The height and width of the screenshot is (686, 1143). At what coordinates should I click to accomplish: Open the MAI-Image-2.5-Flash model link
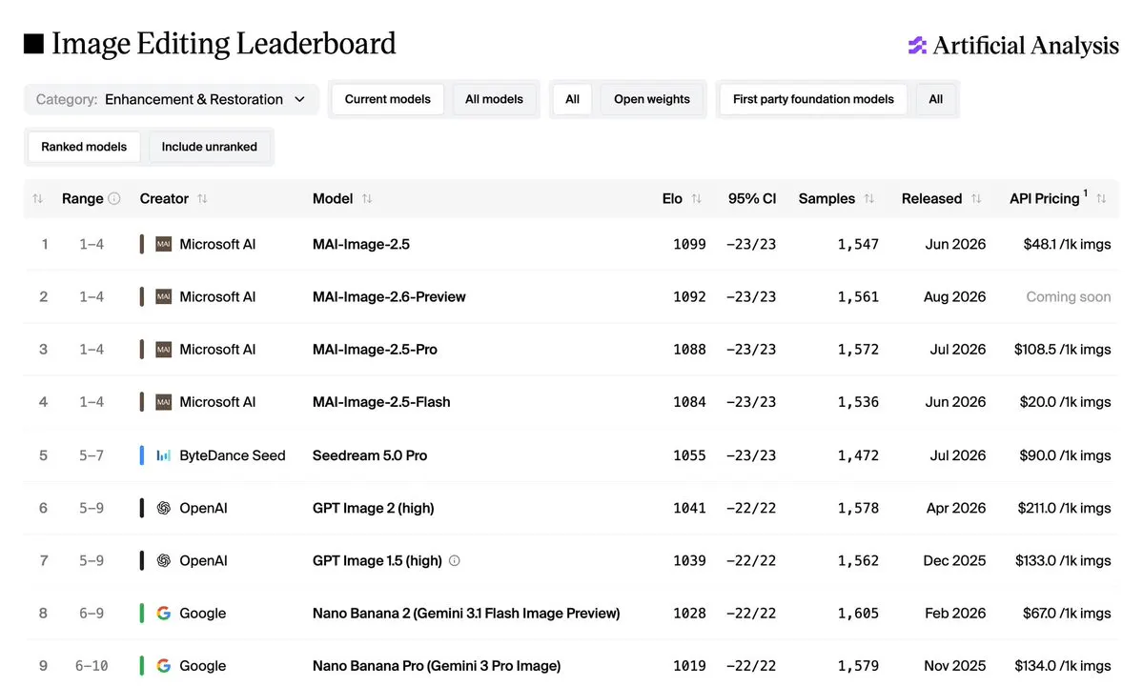coord(381,402)
